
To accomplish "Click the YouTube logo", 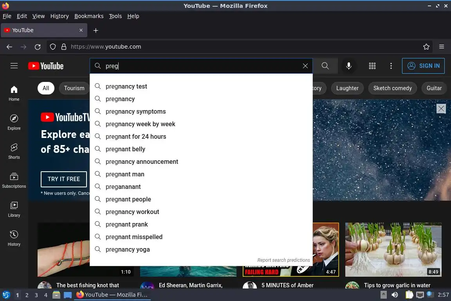I will coord(46,66).
